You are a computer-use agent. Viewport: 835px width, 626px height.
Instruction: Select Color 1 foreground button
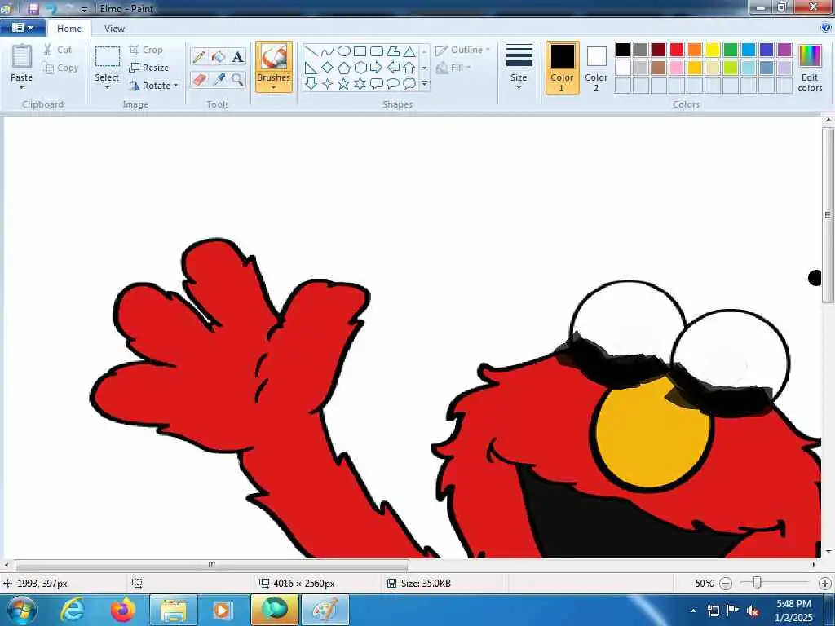pos(563,68)
